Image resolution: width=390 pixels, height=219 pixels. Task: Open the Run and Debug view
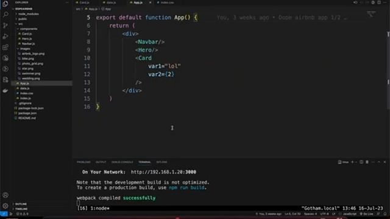[x=5, y=36]
